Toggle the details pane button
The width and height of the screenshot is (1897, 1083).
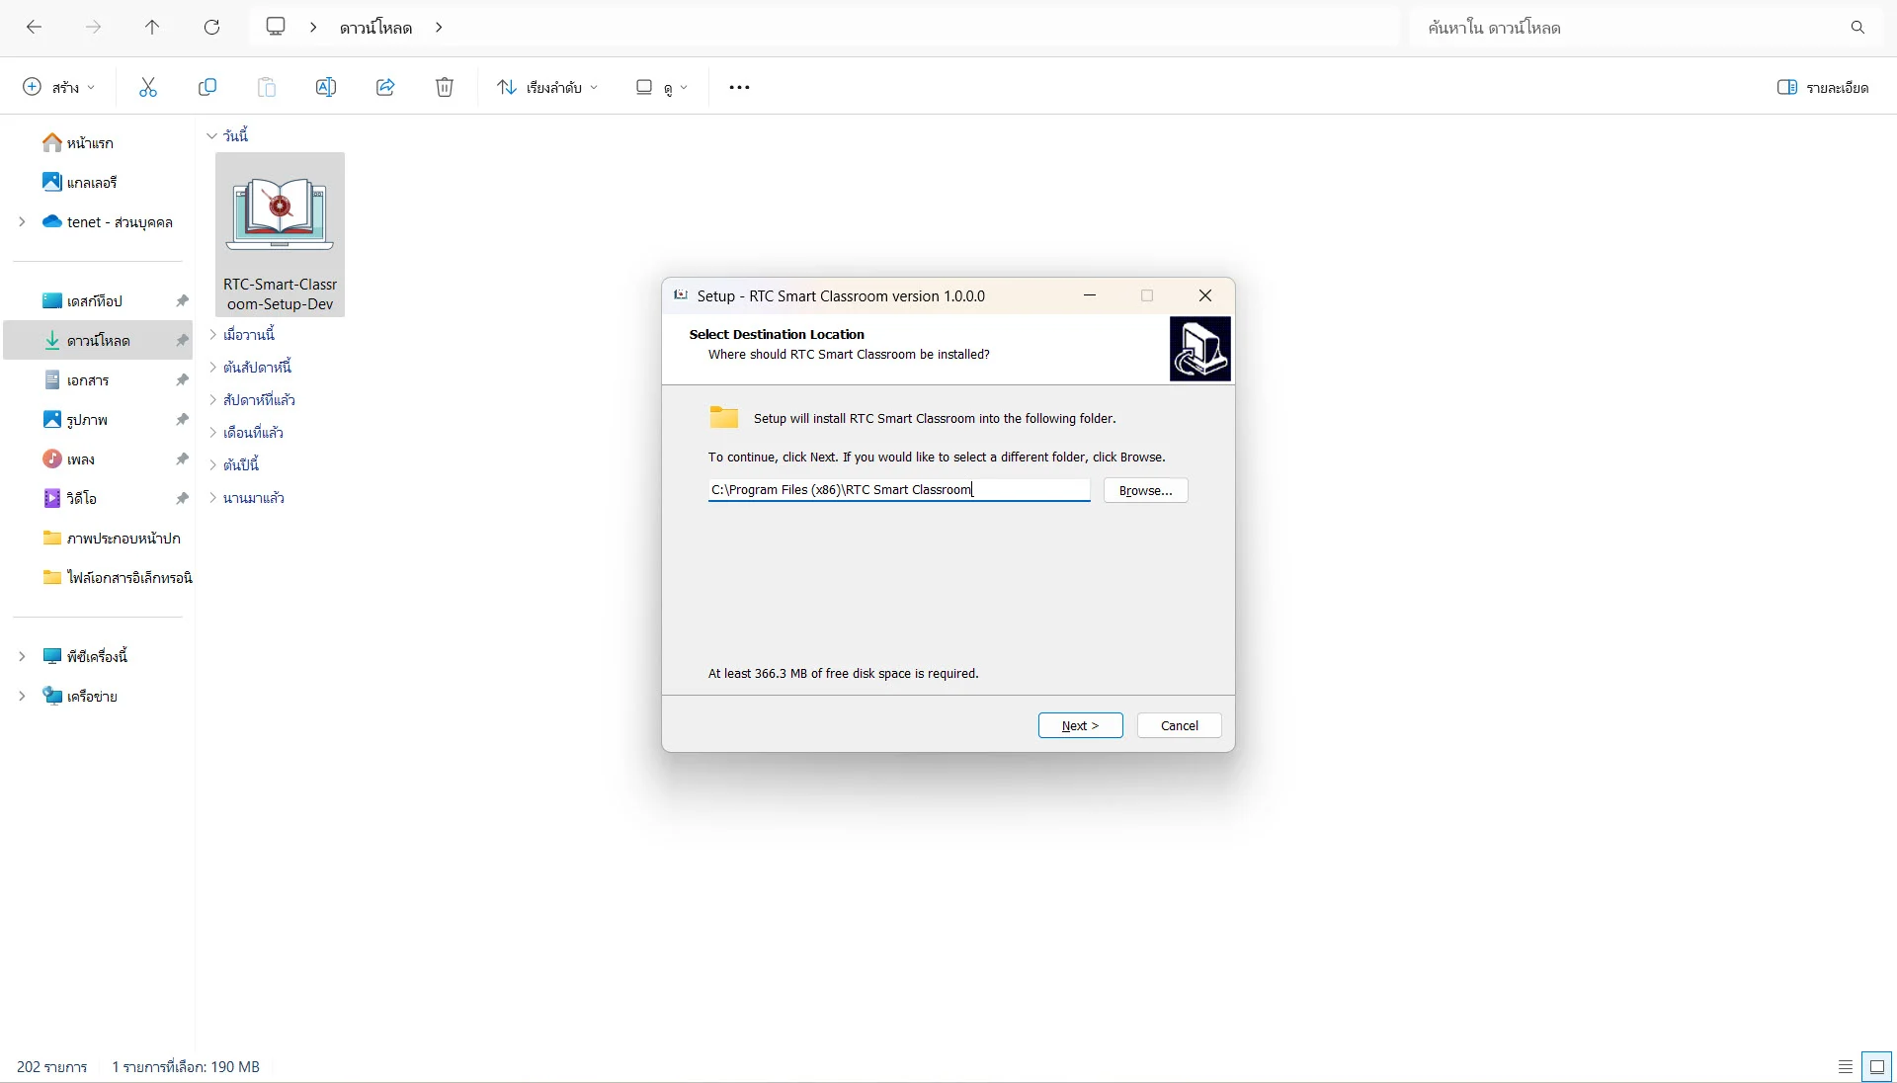click(x=1822, y=87)
